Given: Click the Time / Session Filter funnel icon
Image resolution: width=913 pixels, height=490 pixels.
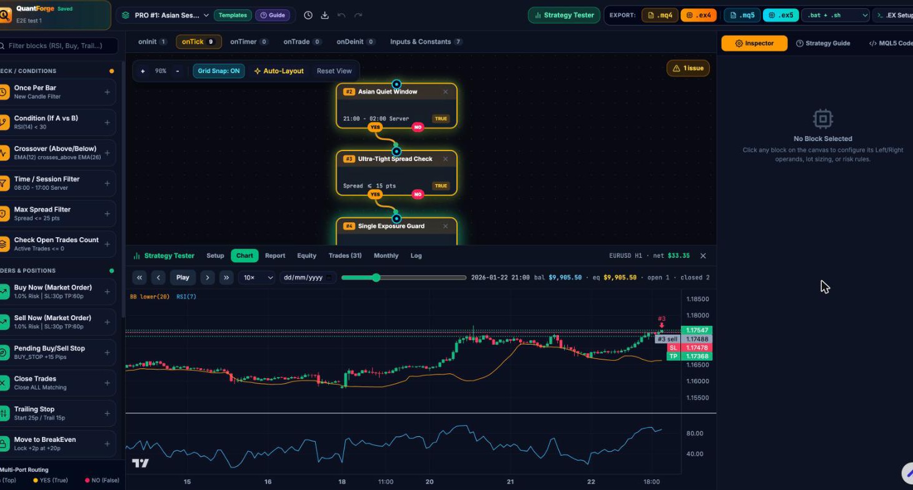Looking at the screenshot, I should (3, 184).
